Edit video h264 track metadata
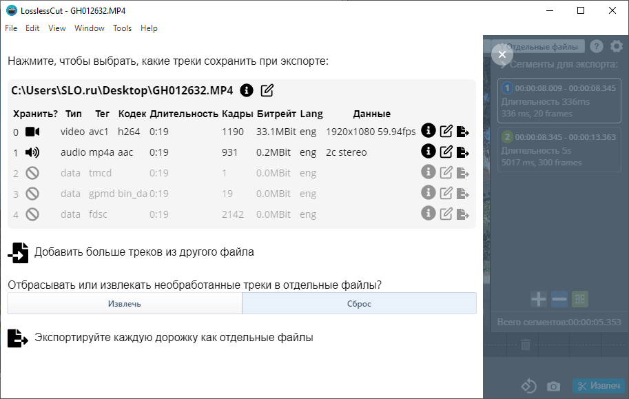This screenshot has height=399, width=629. coord(446,131)
